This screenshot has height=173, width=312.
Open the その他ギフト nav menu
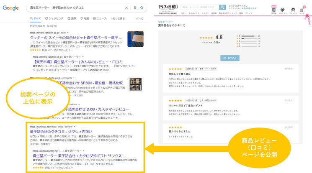pos(194,13)
